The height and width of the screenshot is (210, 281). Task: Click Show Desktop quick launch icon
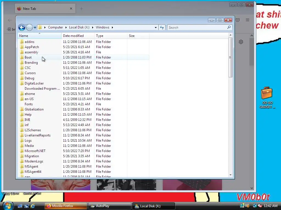(20, 206)
